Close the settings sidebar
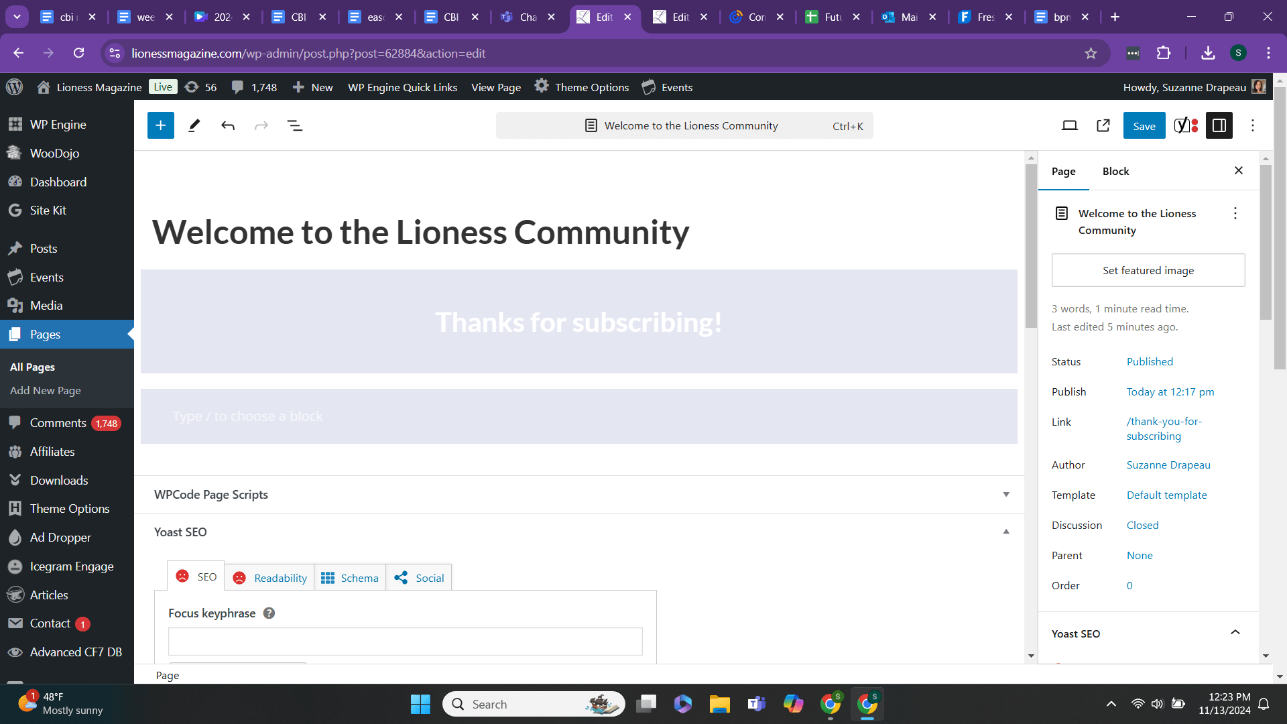The height and width of the screenshot is (724, 1287). tap(1239, 170)
